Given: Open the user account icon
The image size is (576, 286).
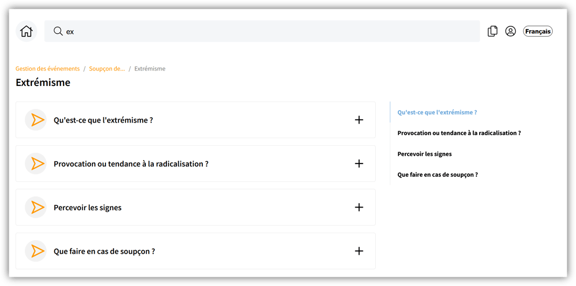Looking at the screenshot, I should pos(510,31).
